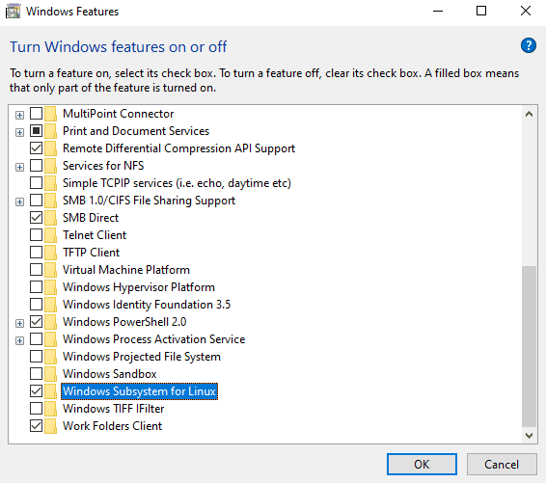The image size is (546, 483).
Task: Check the Windows Identity Foundation 3.5 checkbox
Action: tap(37, 305)
